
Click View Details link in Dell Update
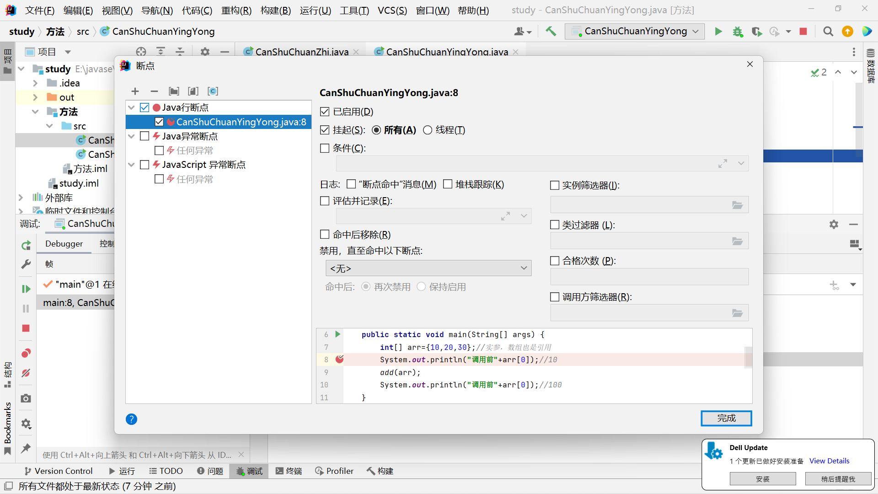(x=829, y=461)
